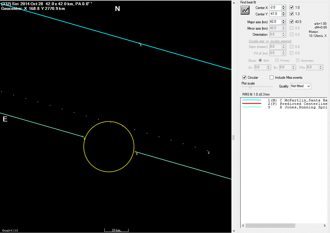Click the panel splitter grip beside the plot
This screenshot has width=330, height=233.
[233, 137]
